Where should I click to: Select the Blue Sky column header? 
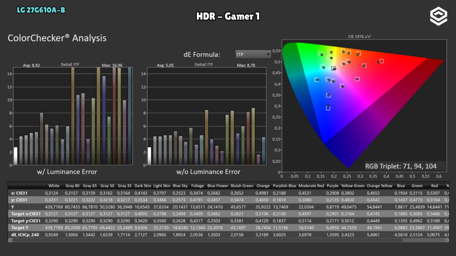pos(180,186)
